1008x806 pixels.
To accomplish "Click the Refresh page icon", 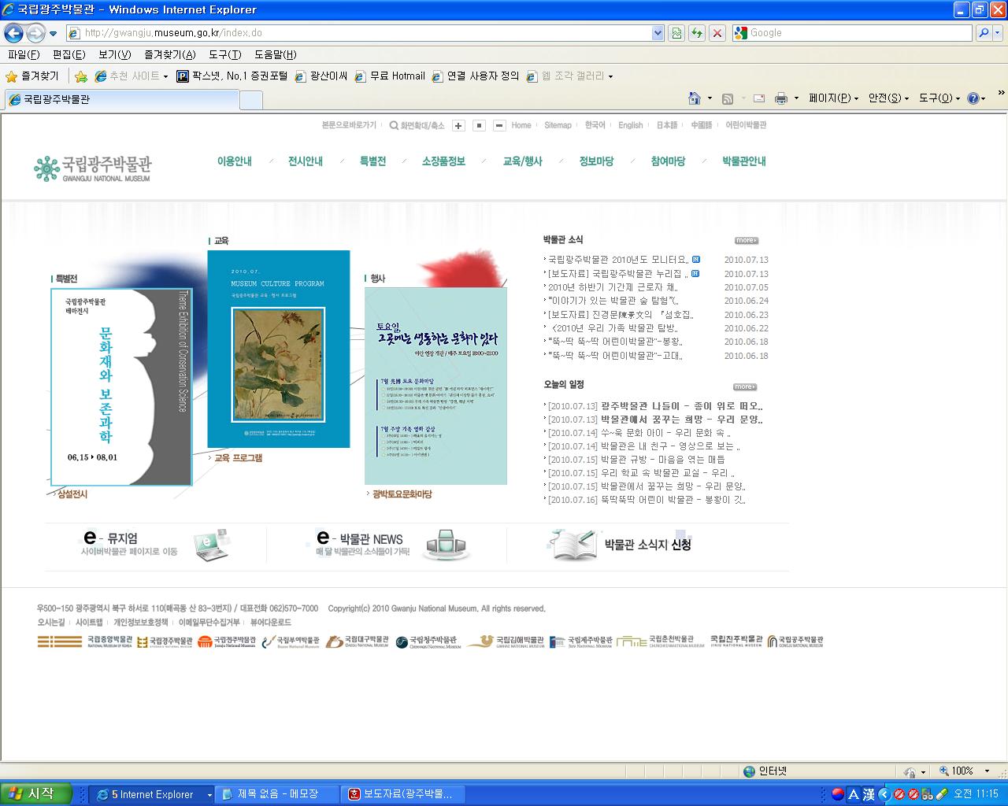I will click(697, 33).
